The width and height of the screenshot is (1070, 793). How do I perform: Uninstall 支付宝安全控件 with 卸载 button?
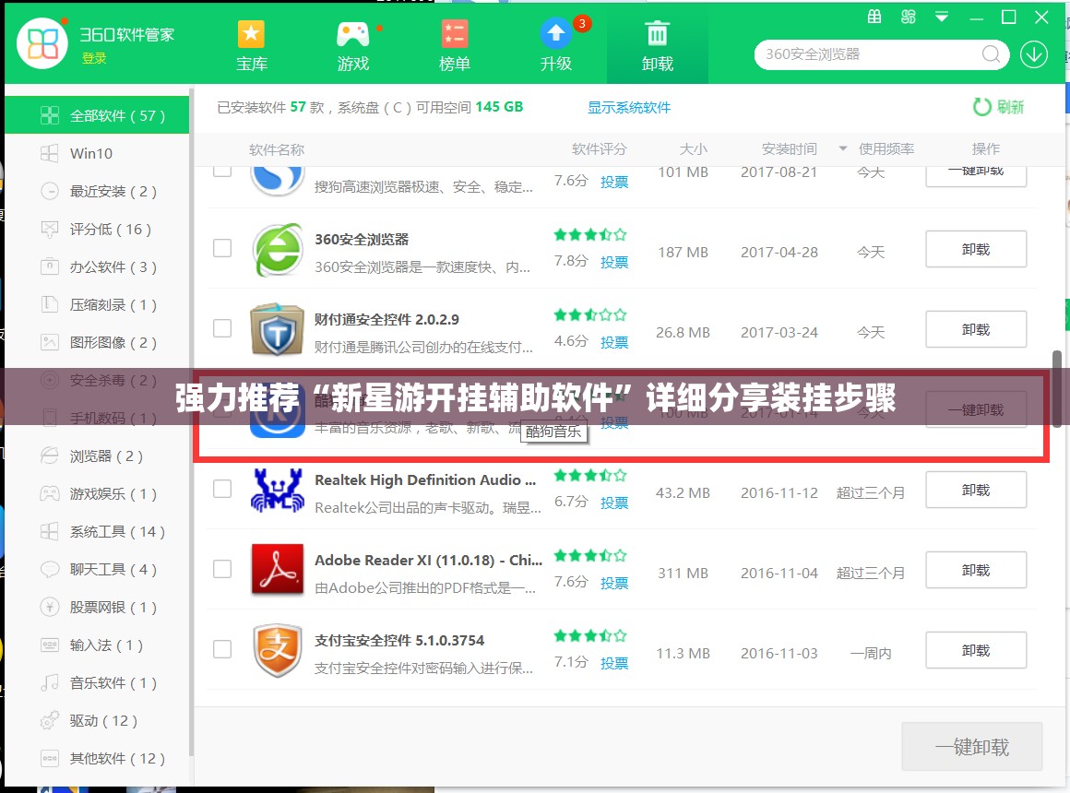pos(976,650)
